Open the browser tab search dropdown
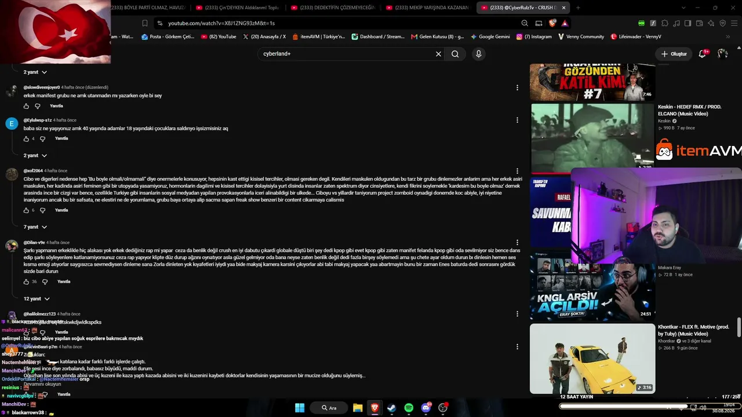Screen dimensions: 742x417 [x=683, y=8]
